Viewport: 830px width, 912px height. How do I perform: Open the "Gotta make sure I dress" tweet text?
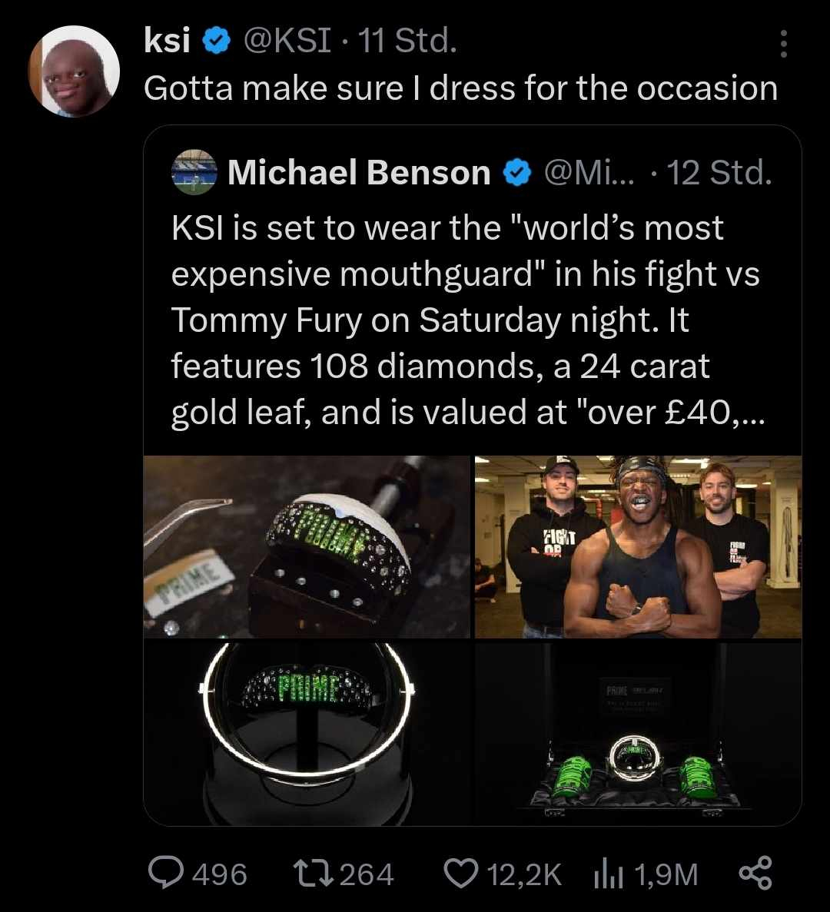tap(460, 88)
